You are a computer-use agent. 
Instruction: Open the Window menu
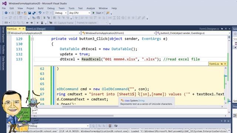point(103,8)
